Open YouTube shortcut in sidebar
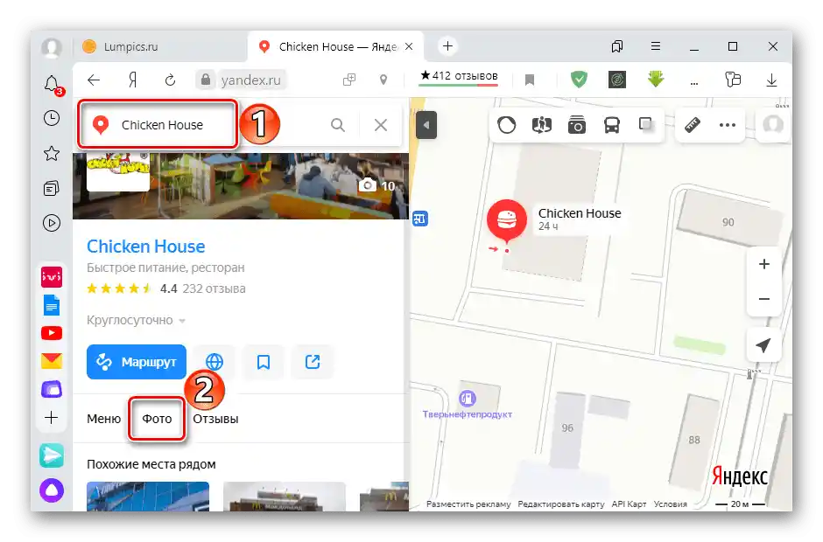This screenshot has width=823, height=542. coord(52,333)
